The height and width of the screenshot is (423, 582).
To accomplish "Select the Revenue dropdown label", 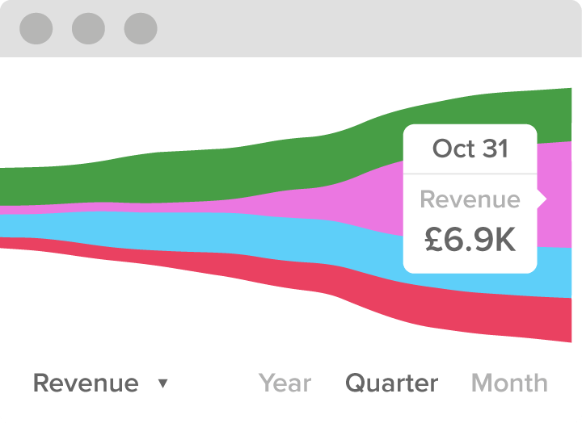I will tap(86, 383).
